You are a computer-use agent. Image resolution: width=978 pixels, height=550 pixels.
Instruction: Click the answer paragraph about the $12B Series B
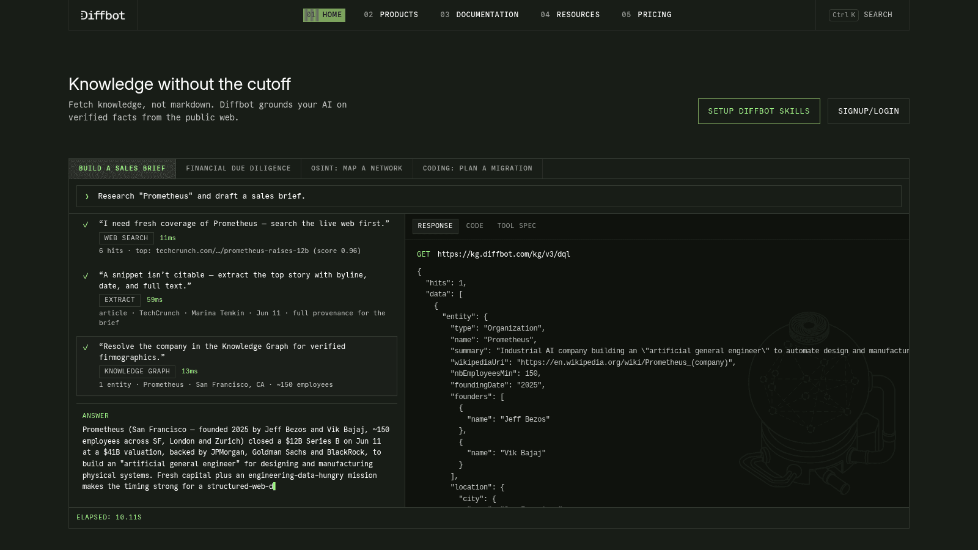(x=236, y=458)
